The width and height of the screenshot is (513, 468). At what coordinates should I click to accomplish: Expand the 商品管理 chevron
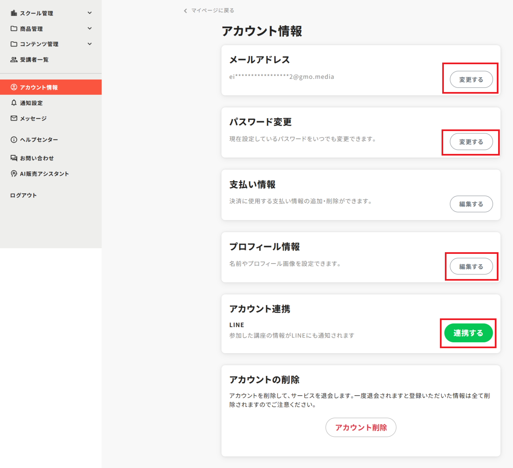pyautogui.click(x=90, y=28)
